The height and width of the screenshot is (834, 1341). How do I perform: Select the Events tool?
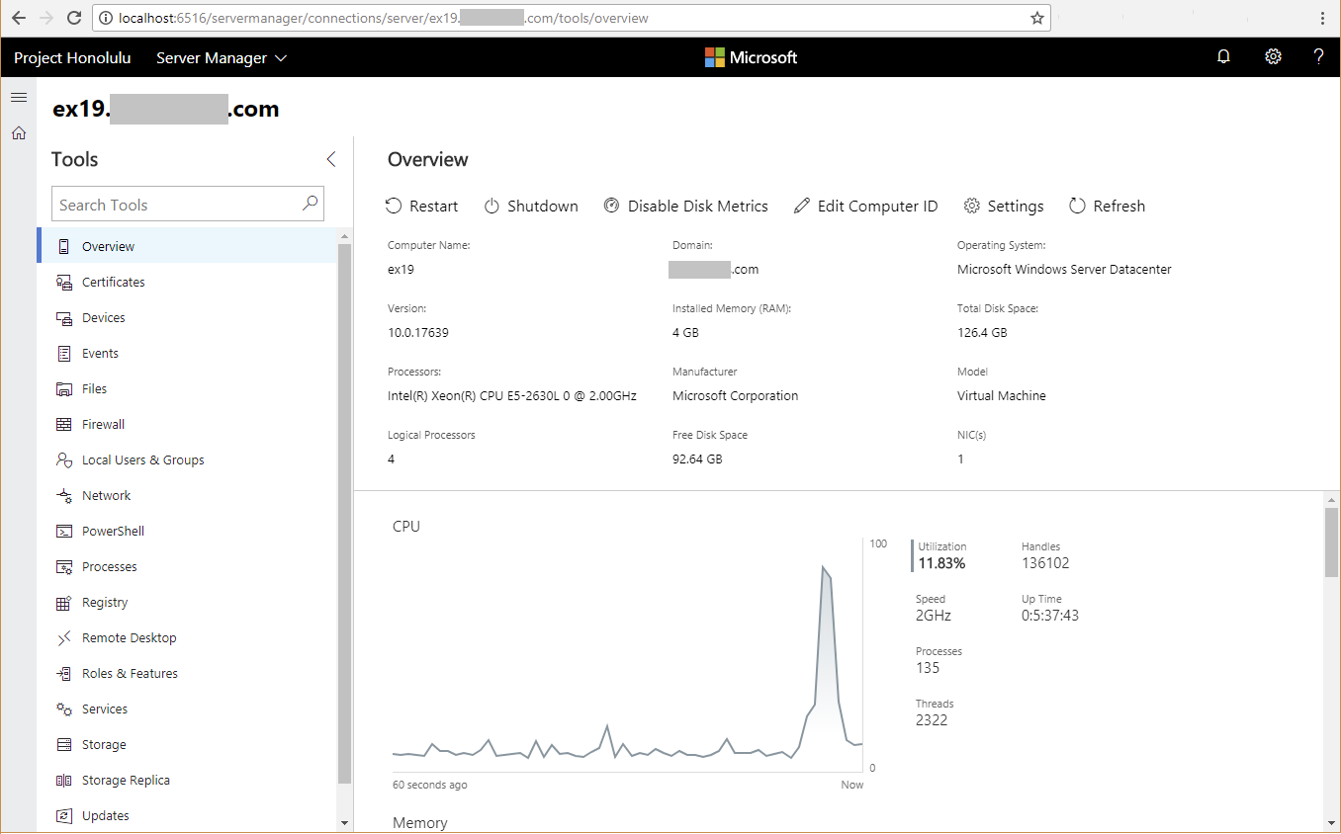point(102,353)
